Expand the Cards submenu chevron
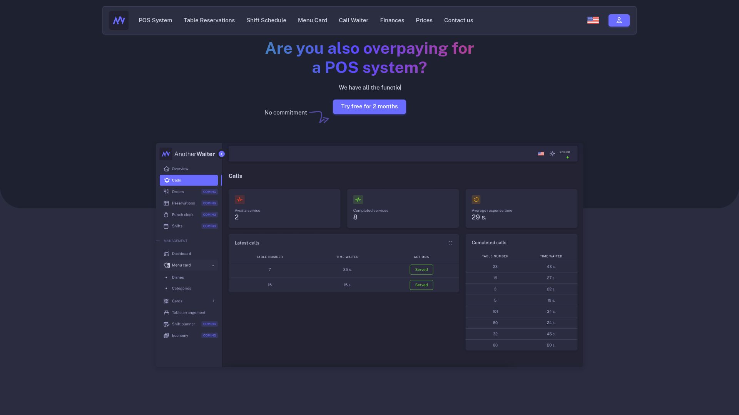The image size is (739, 415). click(x=213, y=301)
